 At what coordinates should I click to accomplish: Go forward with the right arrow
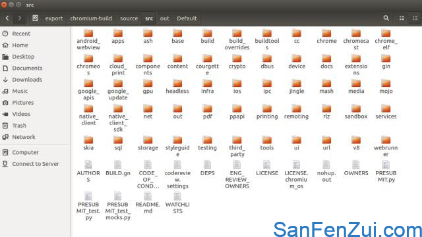pyautogui.click(x=19, y=18)
